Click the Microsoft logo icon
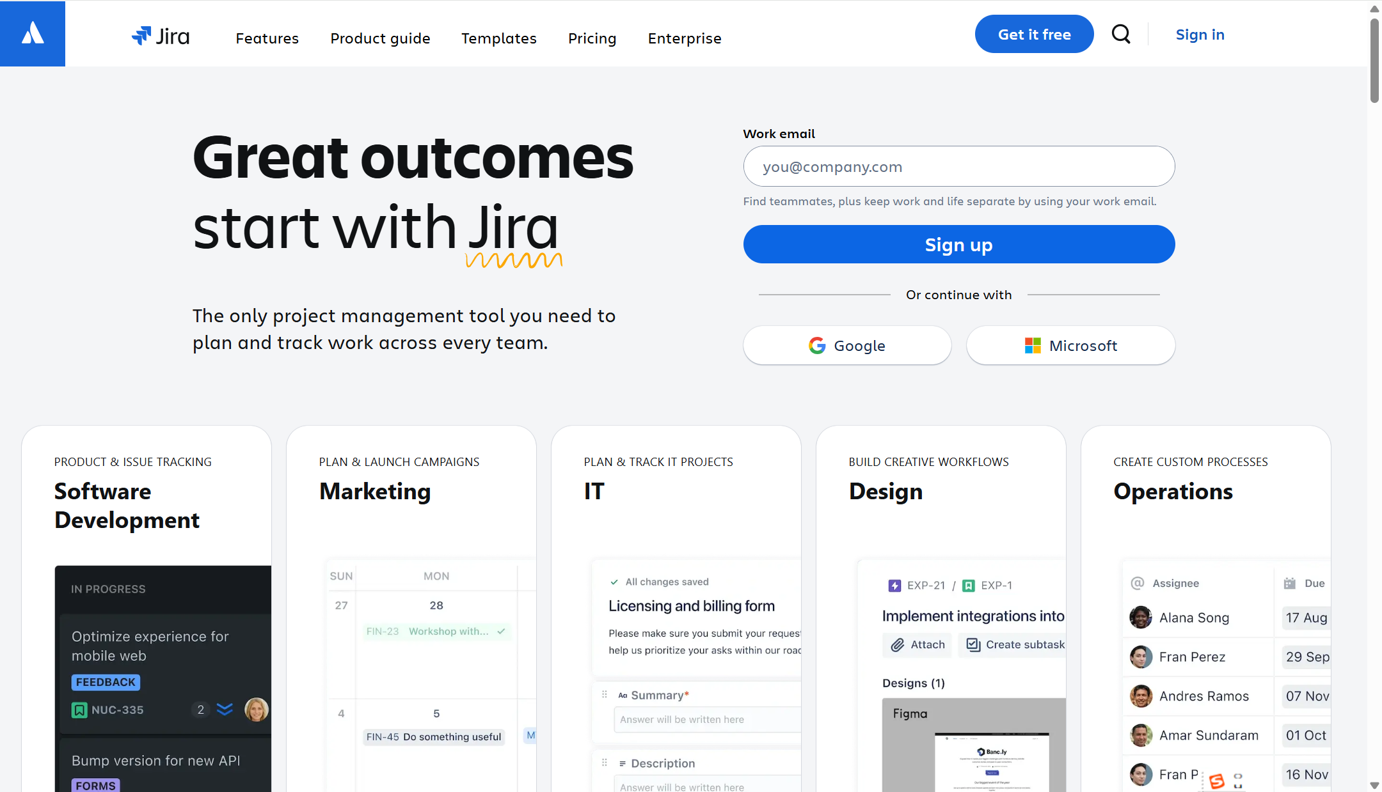Viewport: 1382px width, 792px height. pos(1033,346)
